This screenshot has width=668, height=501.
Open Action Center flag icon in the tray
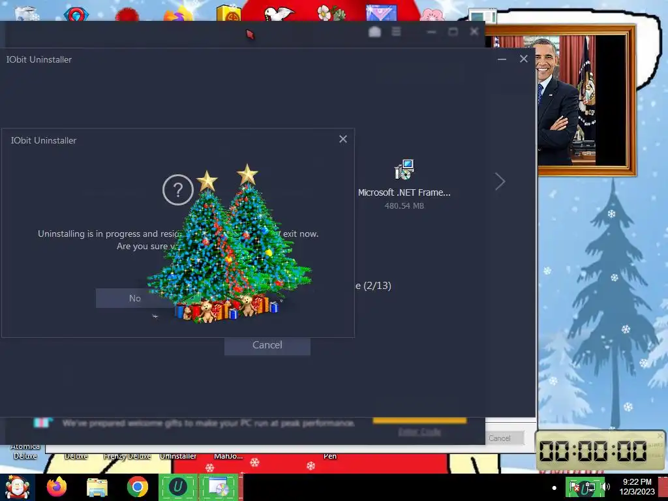(x=575, y=487)
